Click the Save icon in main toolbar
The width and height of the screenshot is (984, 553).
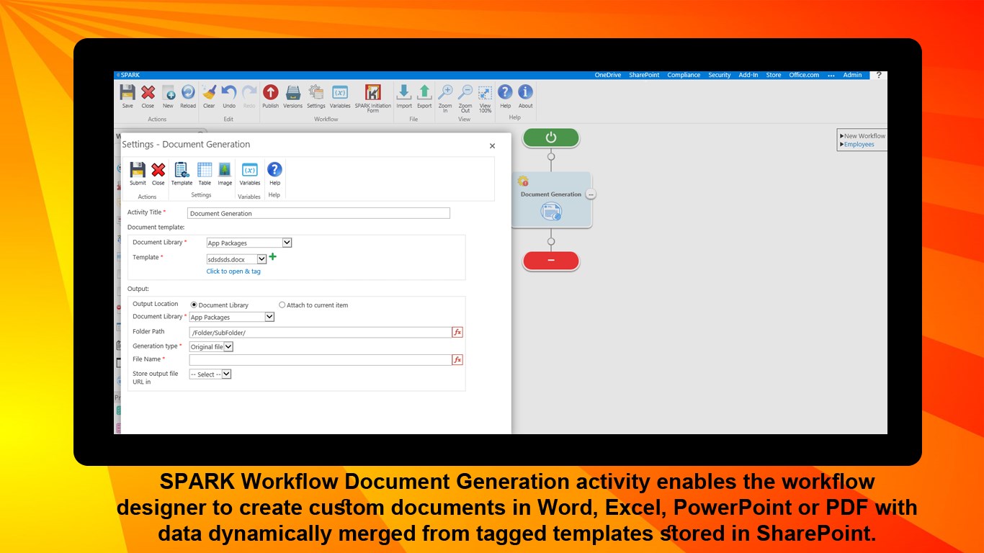[x=128, y=96]
